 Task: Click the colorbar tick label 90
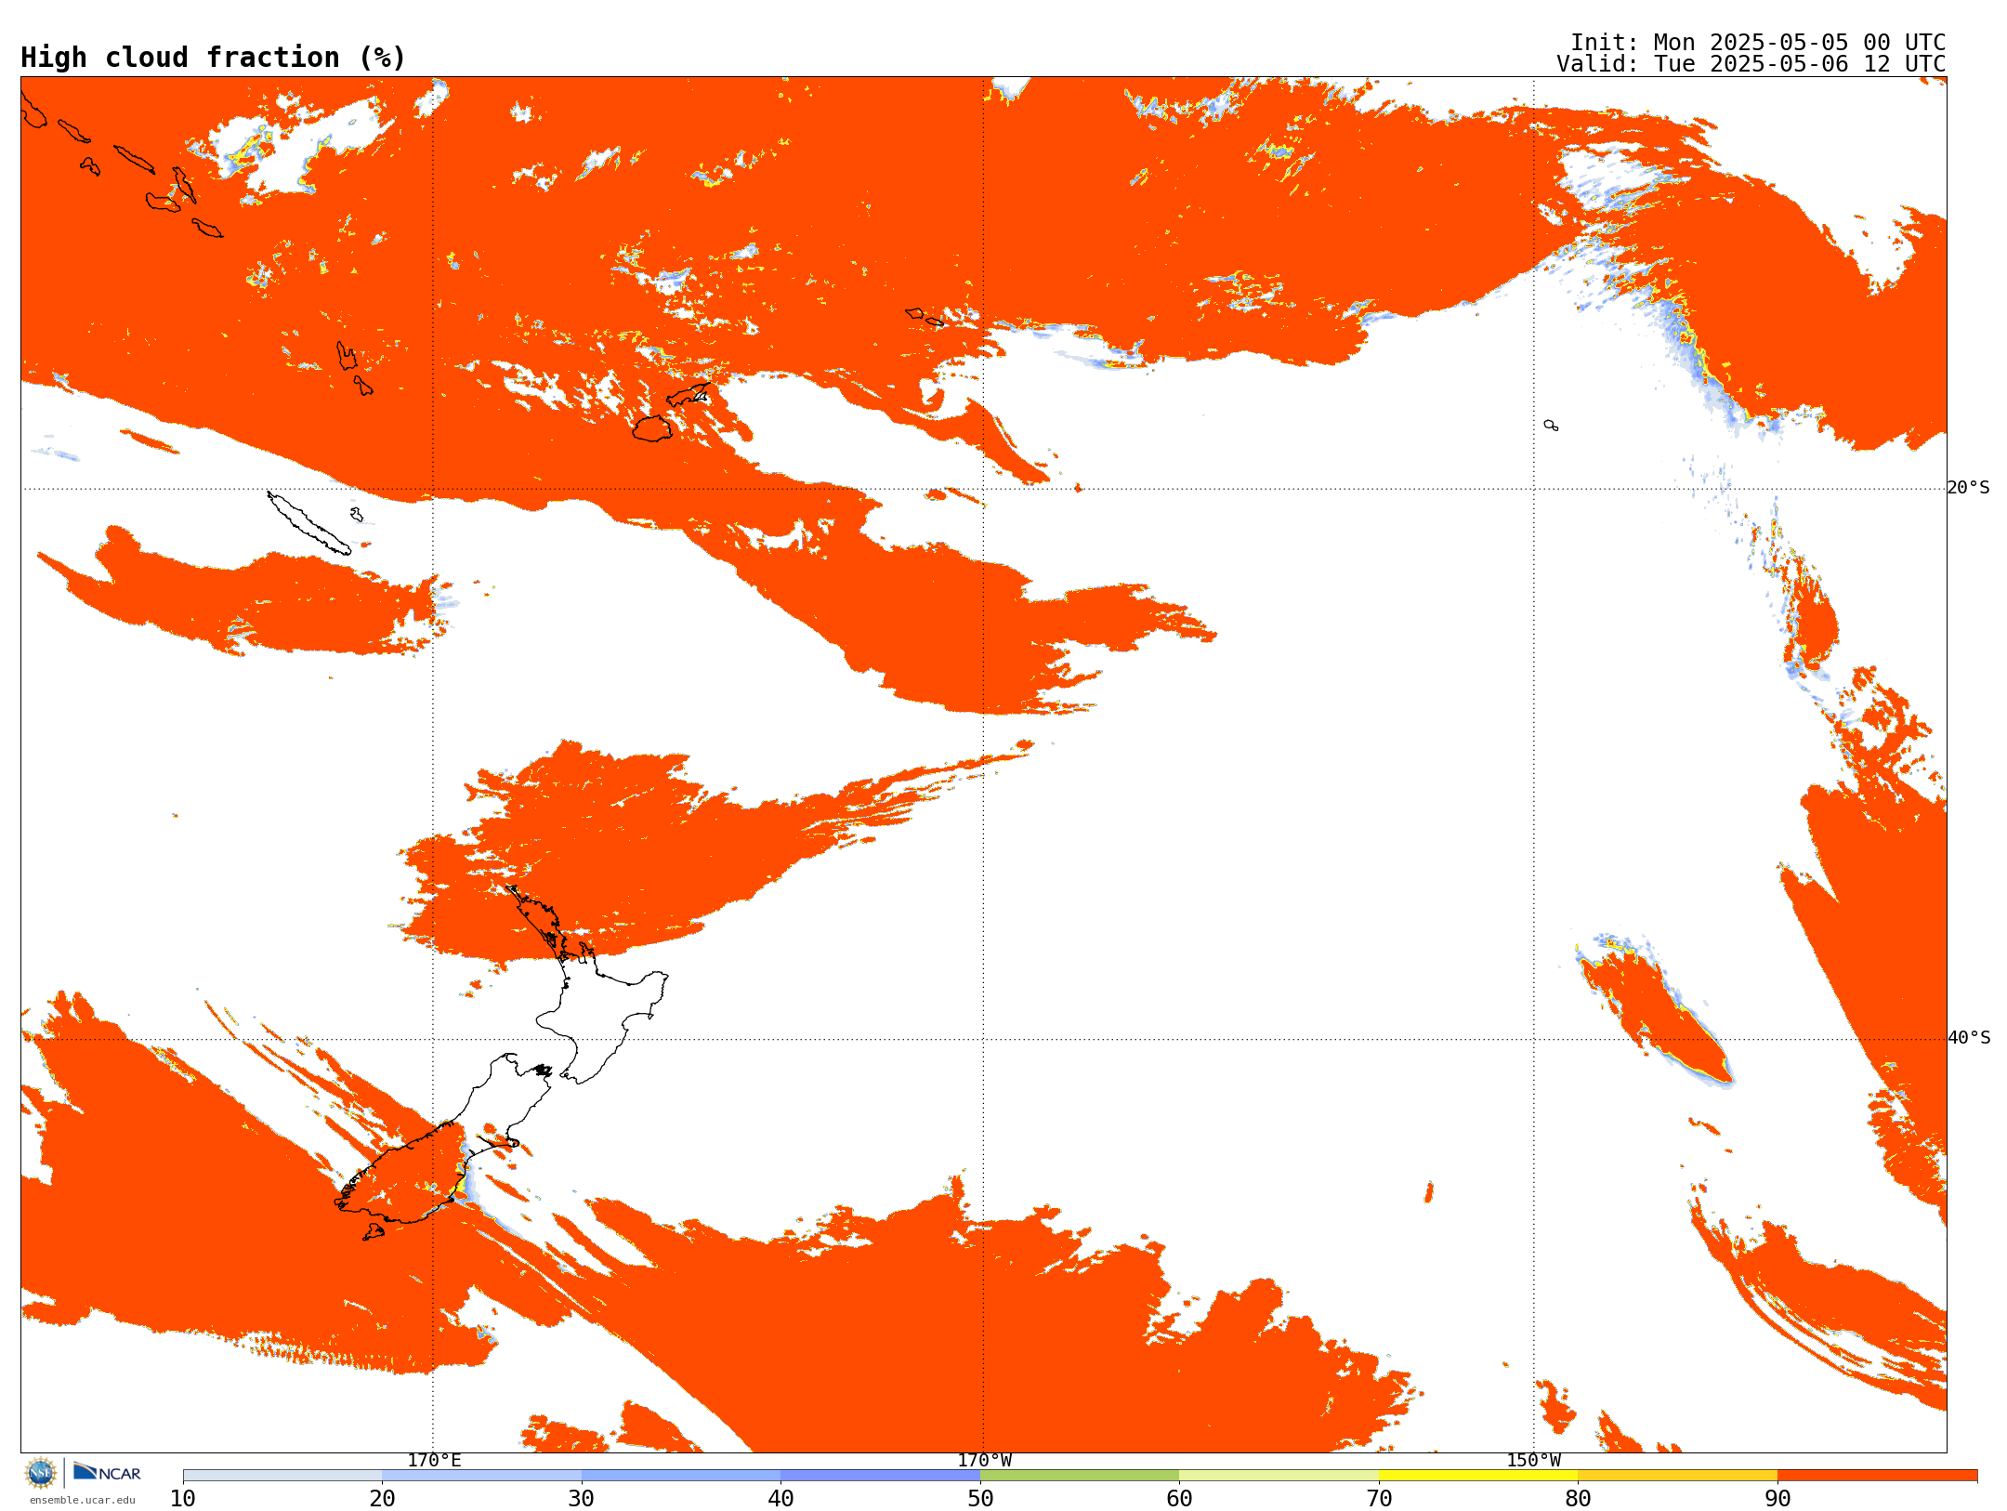point(1777,1498)
